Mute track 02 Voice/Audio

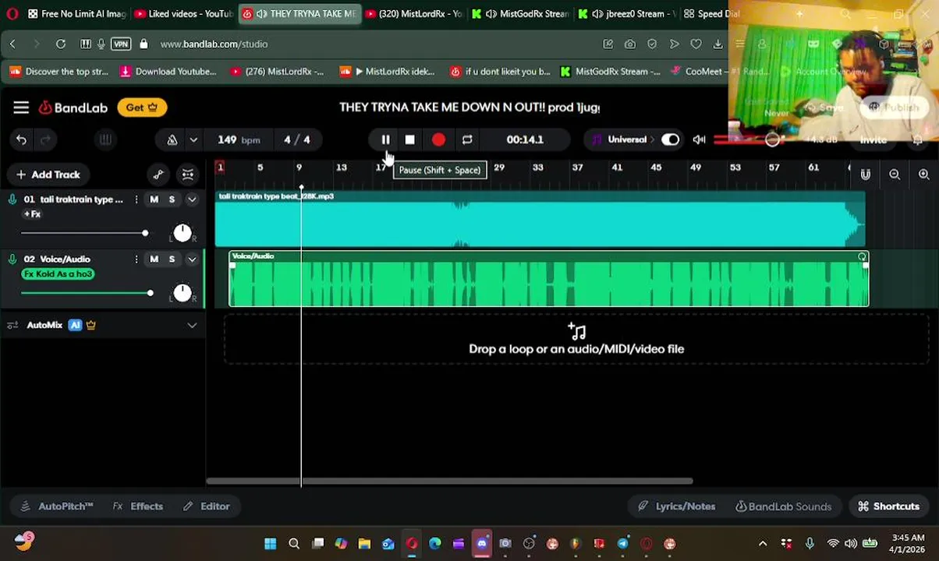(x=154, y=259)
